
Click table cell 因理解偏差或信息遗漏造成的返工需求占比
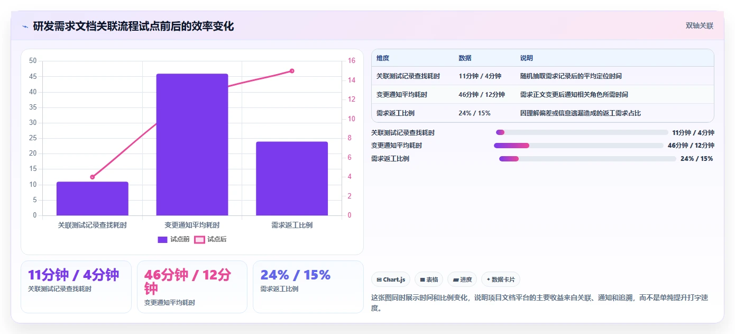(581, 113)
